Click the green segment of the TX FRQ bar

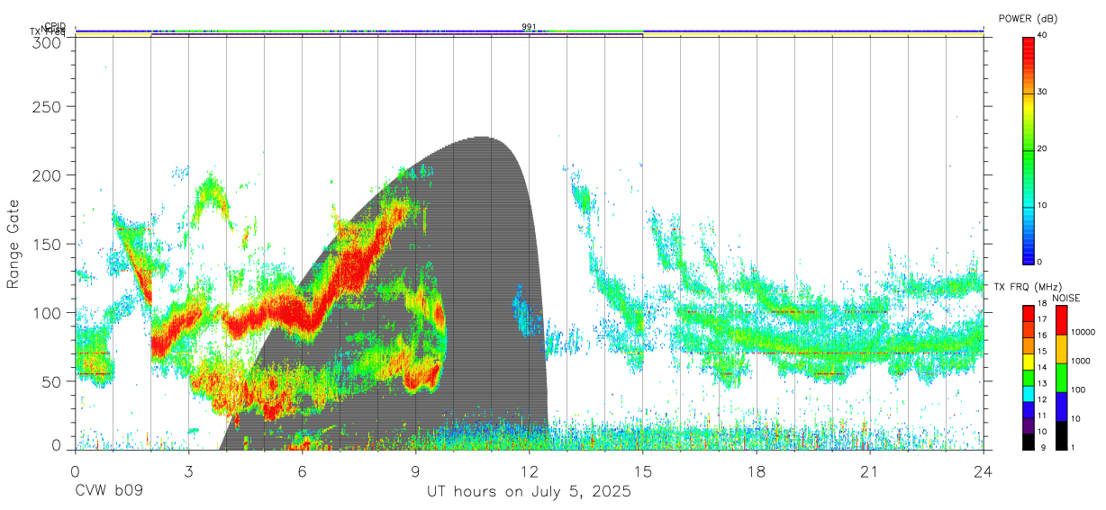pyautogui.click(x=1029, y=378)
